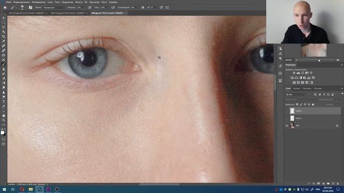The height and width of the screenshot is (193, 344).
Task: Go to Home screen via house icon
Action: (x=5, y=8)
